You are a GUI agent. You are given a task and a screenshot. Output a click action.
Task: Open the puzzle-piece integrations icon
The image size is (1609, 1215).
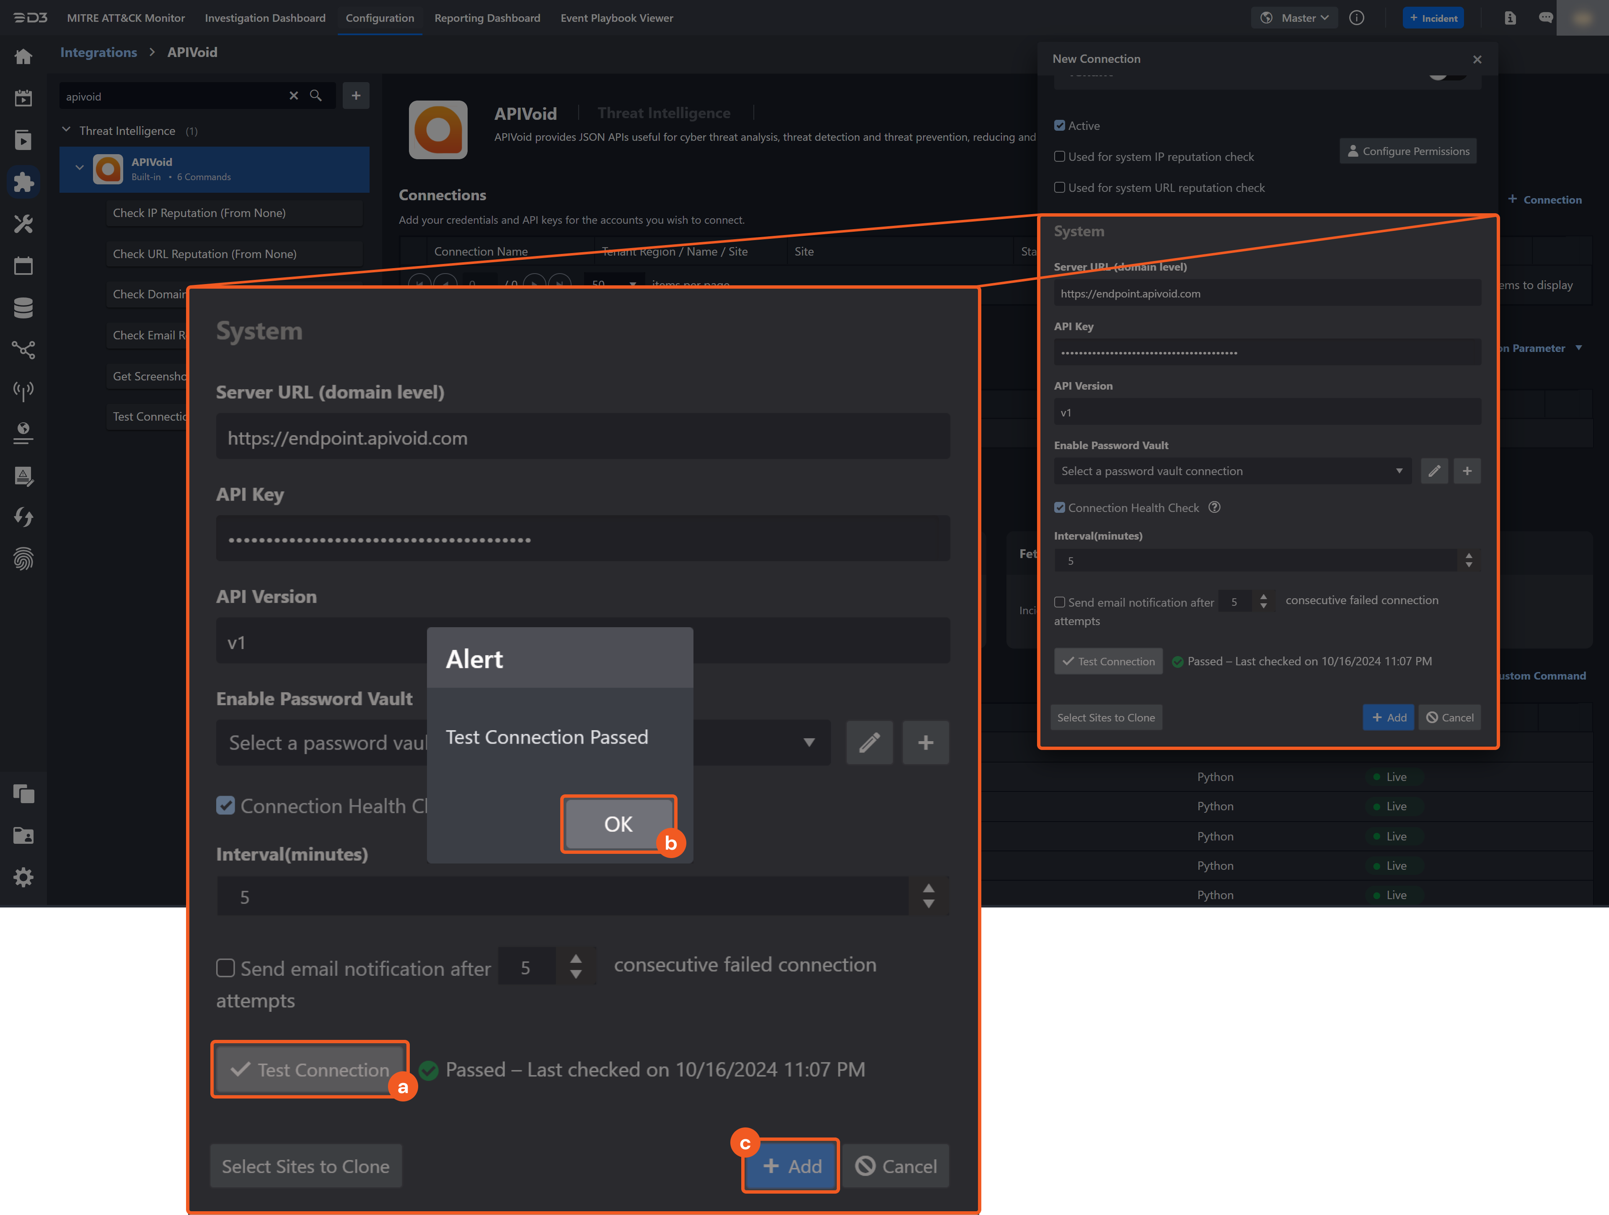tap(23, 182)
